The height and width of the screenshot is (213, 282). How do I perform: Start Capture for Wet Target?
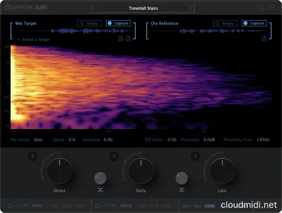tap(118, 23)
